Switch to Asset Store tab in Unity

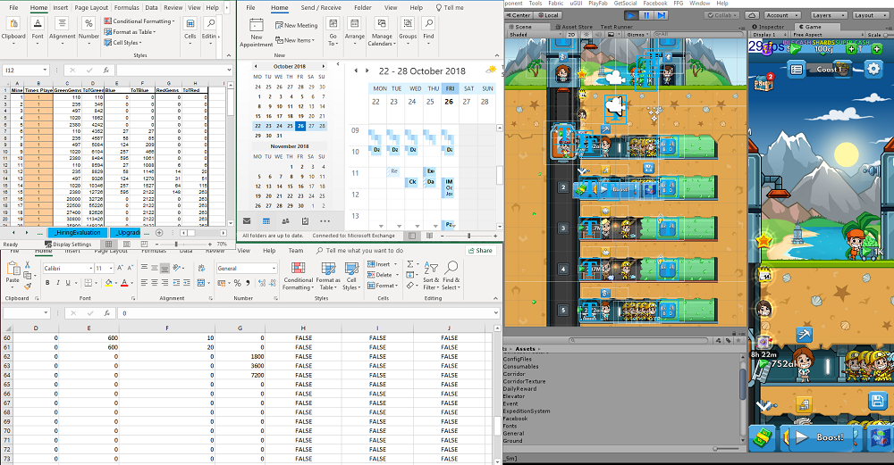(x=573, y=27)
